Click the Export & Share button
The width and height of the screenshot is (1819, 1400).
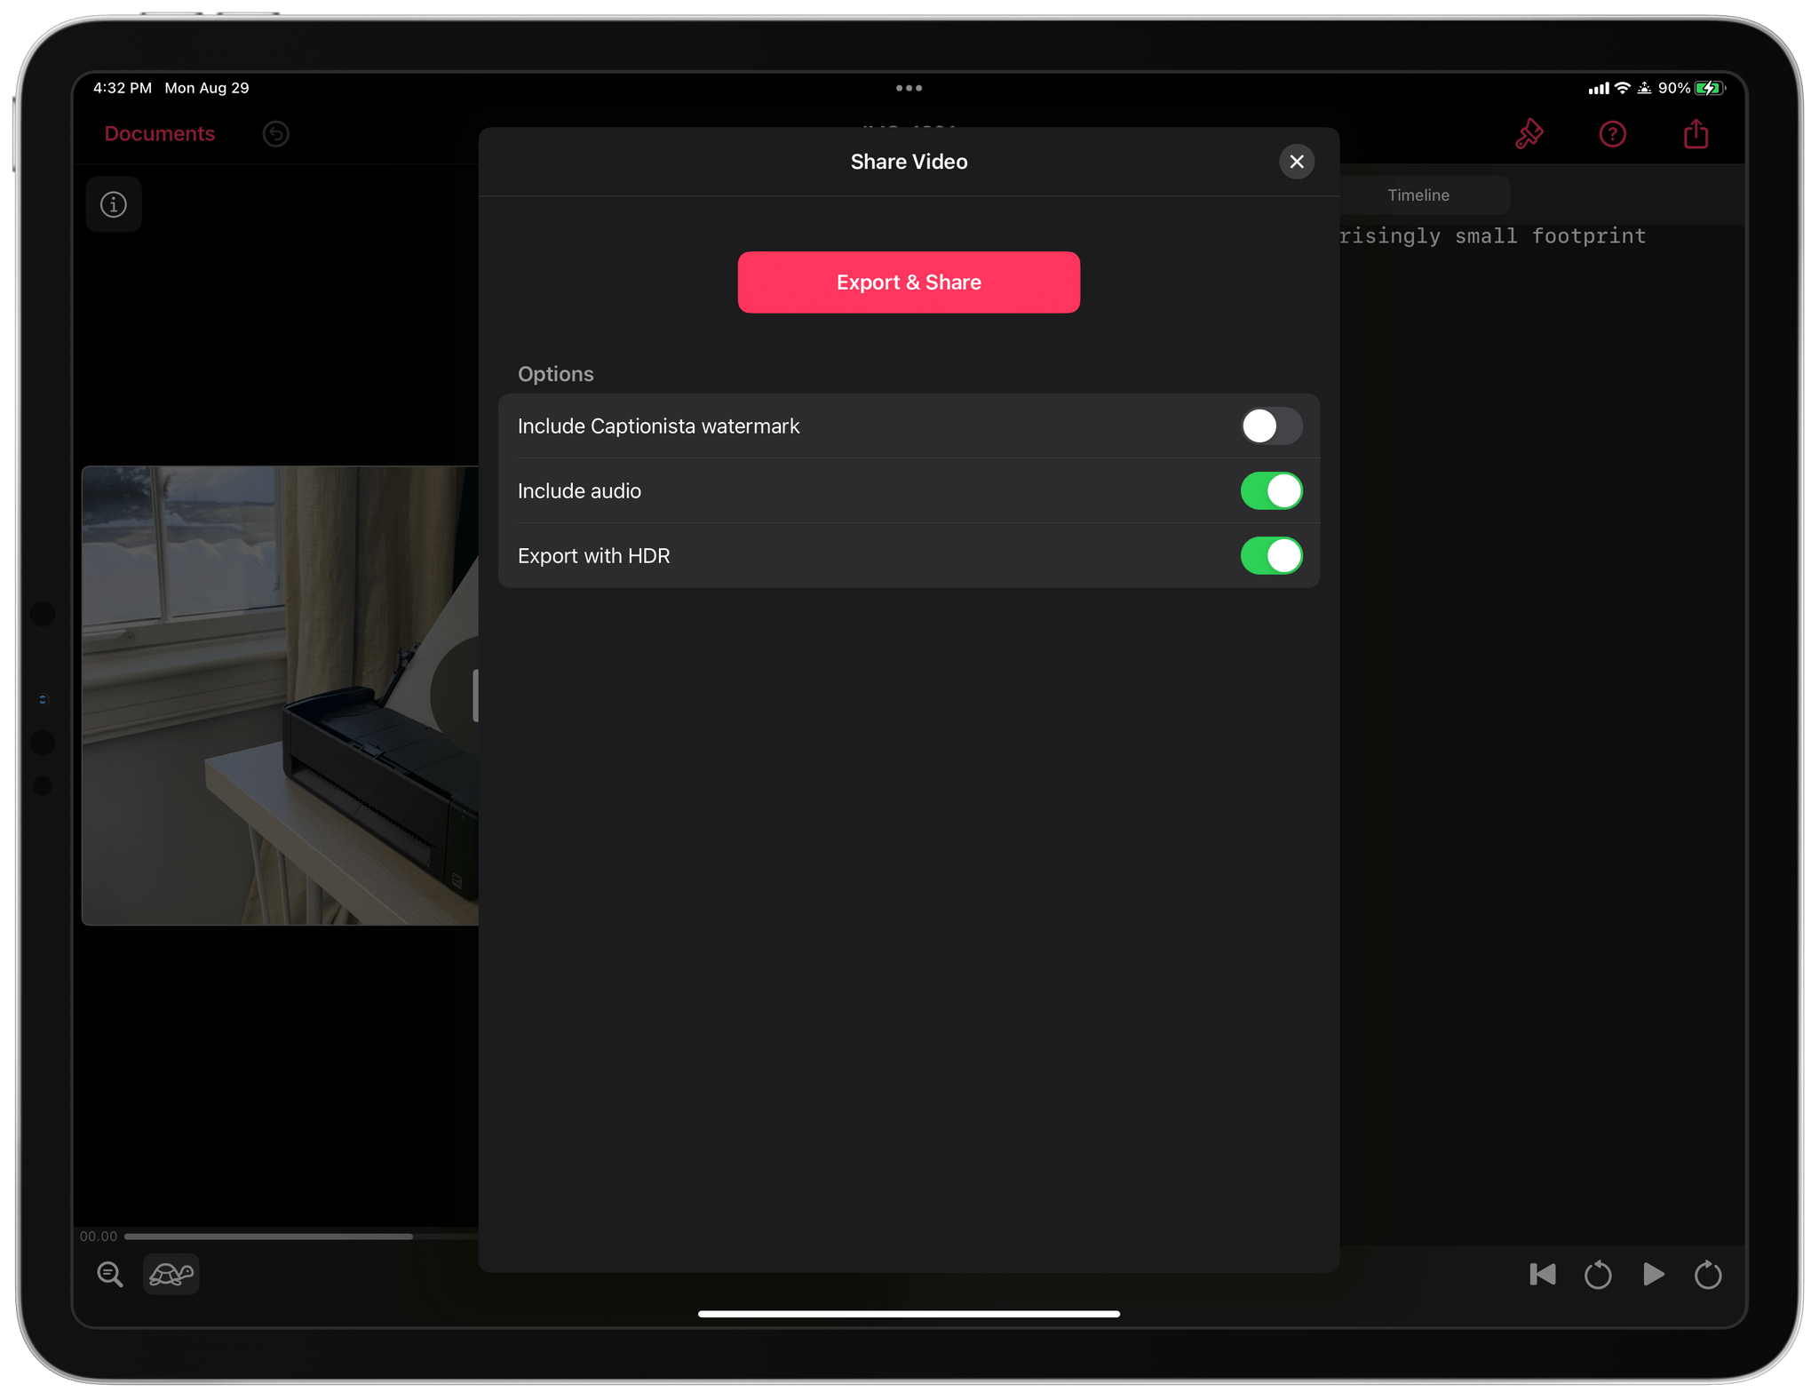(x=909, y=282)
